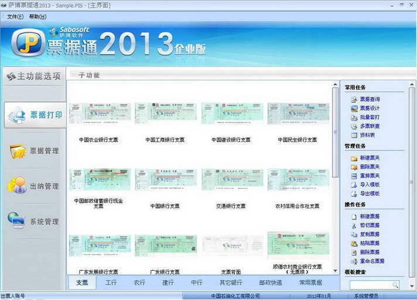Click the JP logo icon in the banner
This screenshot has width=417, height=300.
[x=29, y=43]
